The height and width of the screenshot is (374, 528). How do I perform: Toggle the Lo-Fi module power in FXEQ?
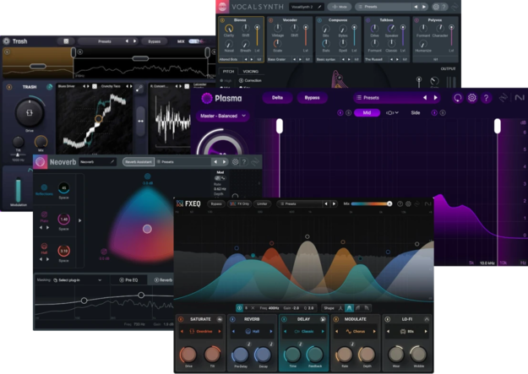pyautogui.click(x=387, y=319)
